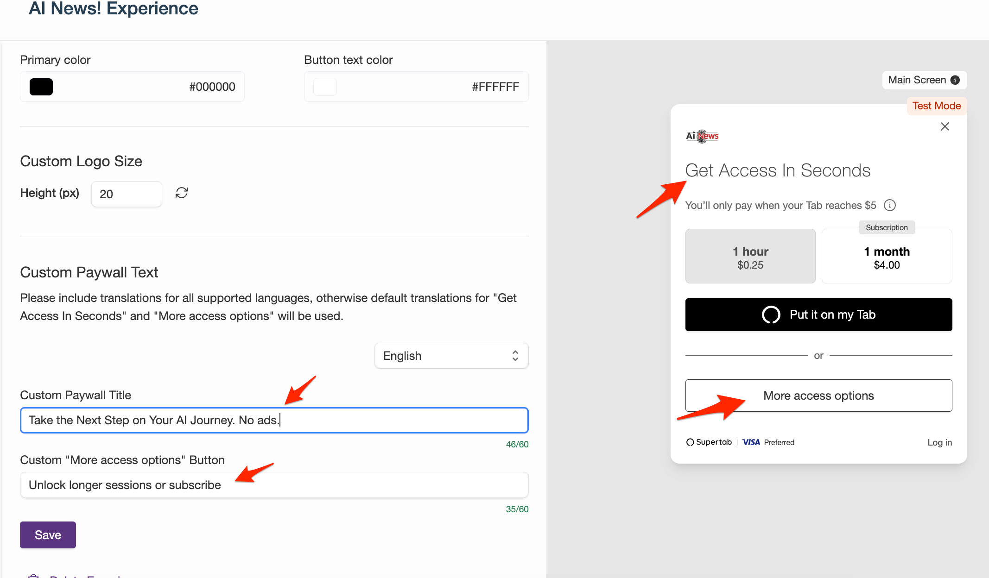Click the black primary color swatch
This screenshot has width=989, height=578.
[x=41, y=87]
